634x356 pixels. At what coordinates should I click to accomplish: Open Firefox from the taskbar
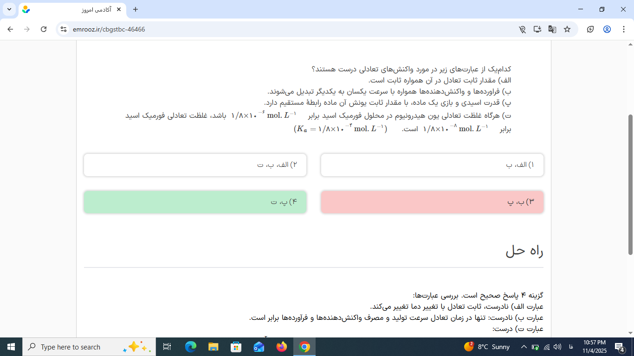tap(281, 347)
